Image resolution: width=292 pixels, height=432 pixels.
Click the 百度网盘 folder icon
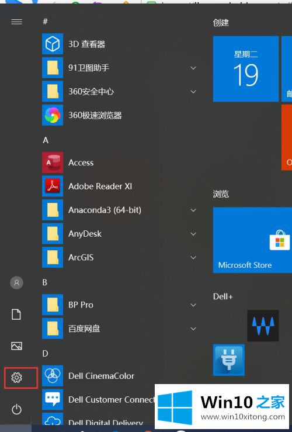[53, 329]
